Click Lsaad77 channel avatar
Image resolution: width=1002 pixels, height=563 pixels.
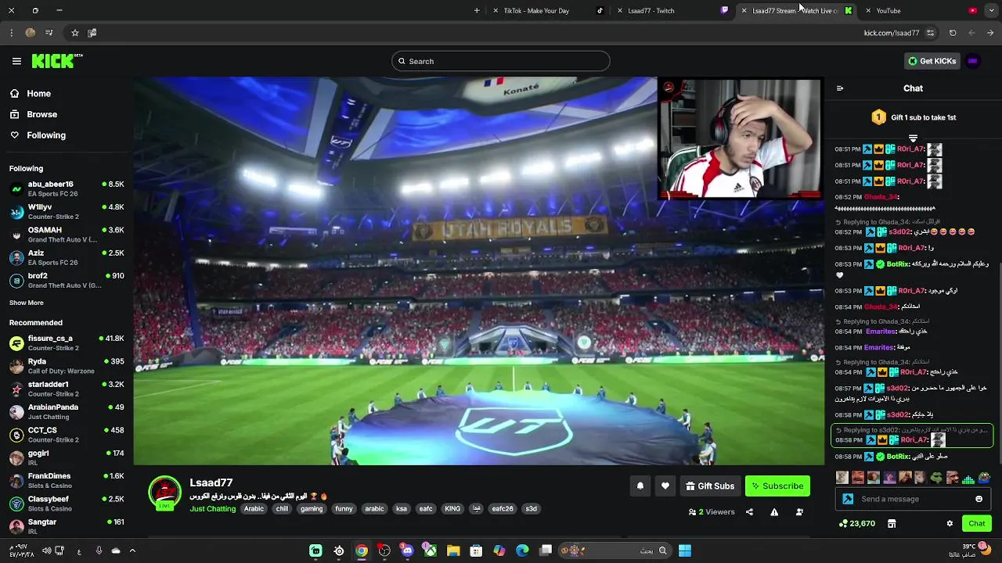[164, 493]
